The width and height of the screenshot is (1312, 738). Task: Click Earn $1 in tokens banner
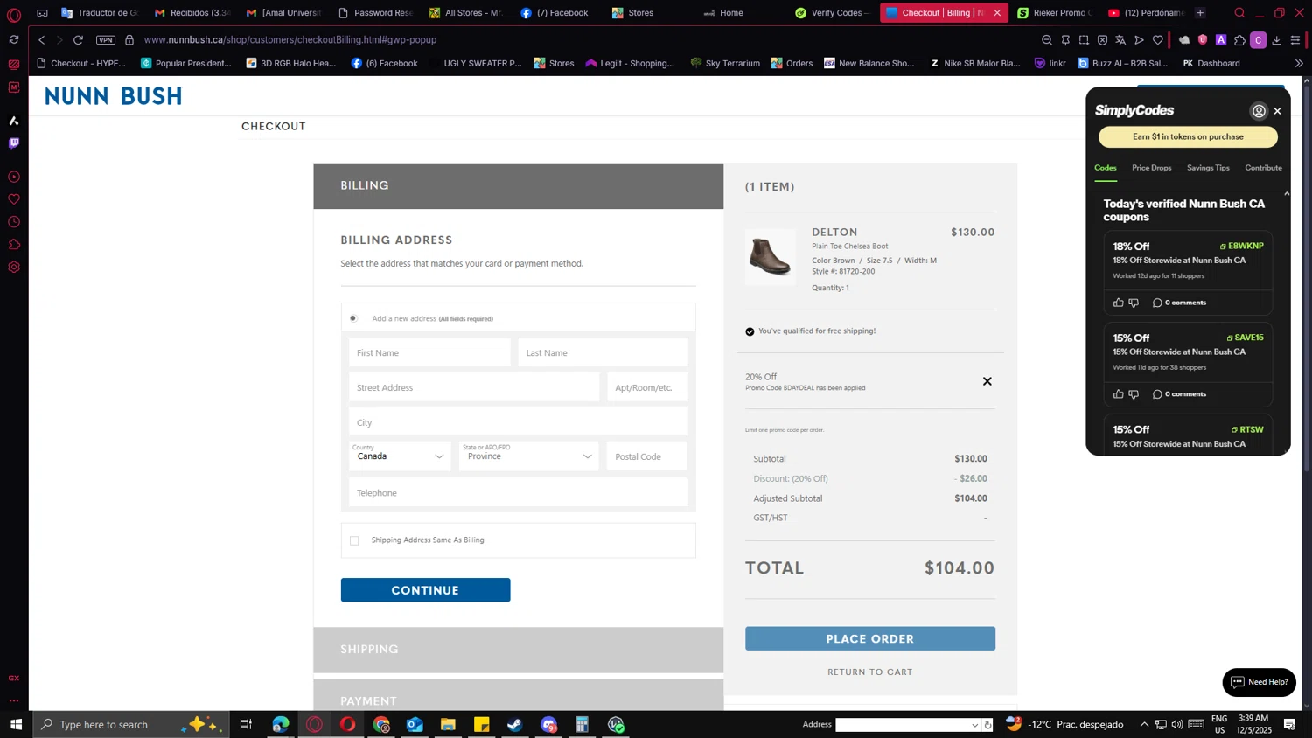click(1188, 136)
